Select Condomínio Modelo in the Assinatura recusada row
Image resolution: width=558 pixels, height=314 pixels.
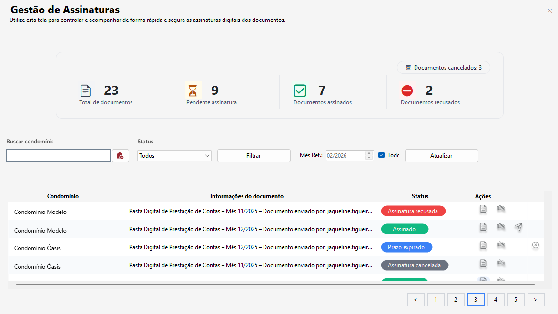[41, 212]
